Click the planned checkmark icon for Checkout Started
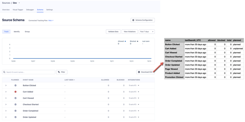The image size is (245, 122). [16, 104]
